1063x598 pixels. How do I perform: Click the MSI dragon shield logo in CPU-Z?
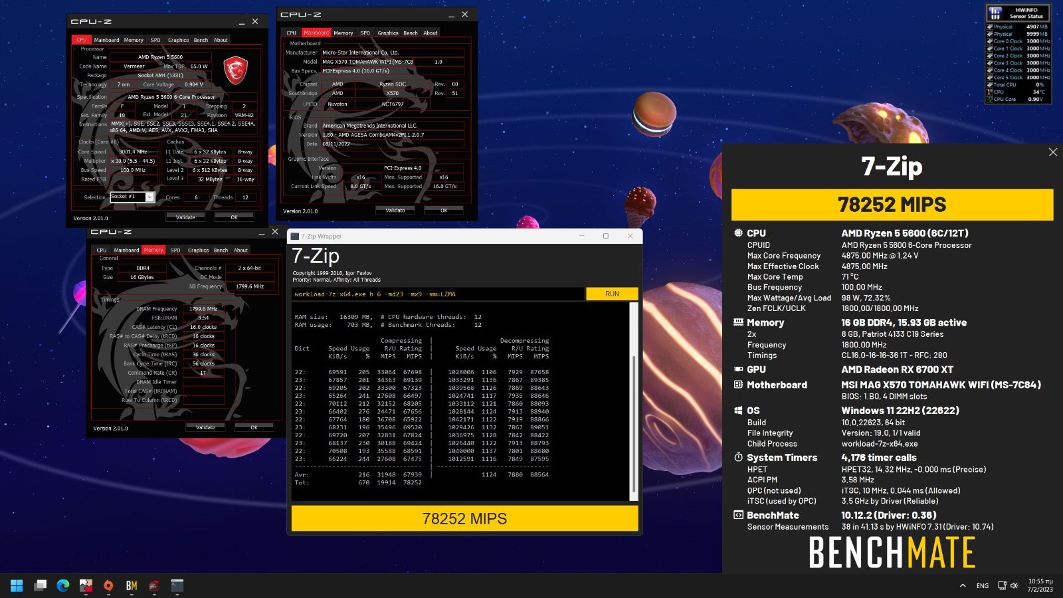[235, 70]
